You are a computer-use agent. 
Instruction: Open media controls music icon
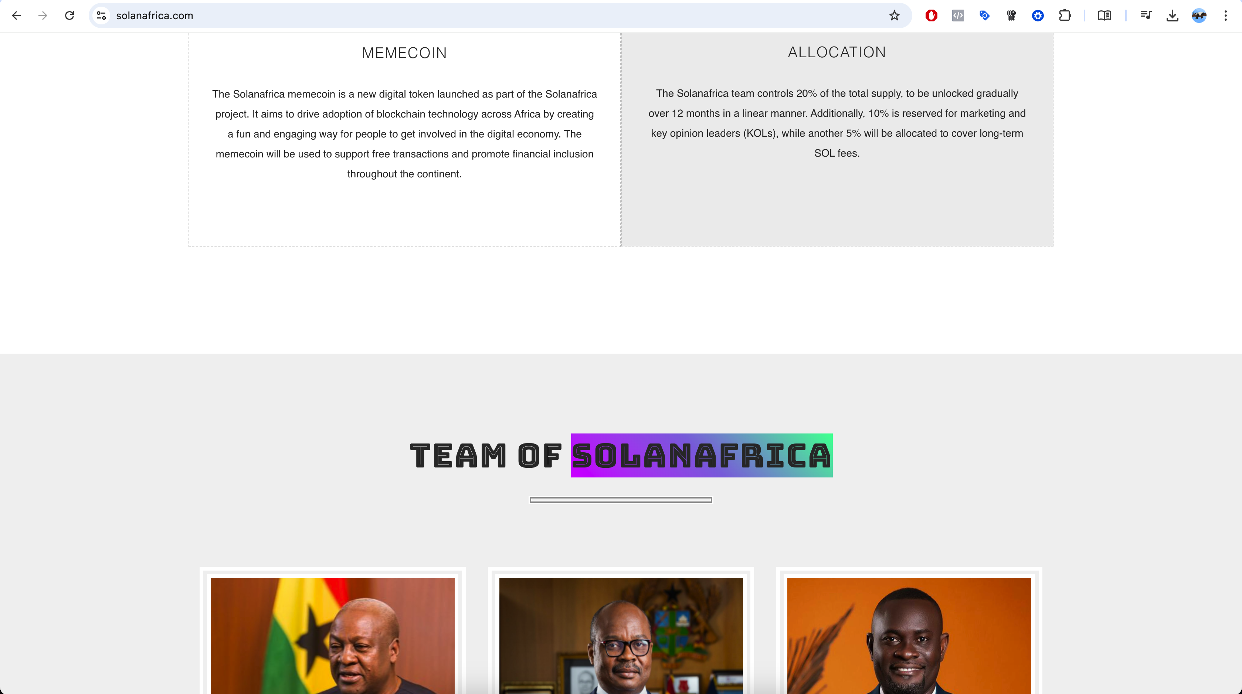click(x=1146, y=16)
